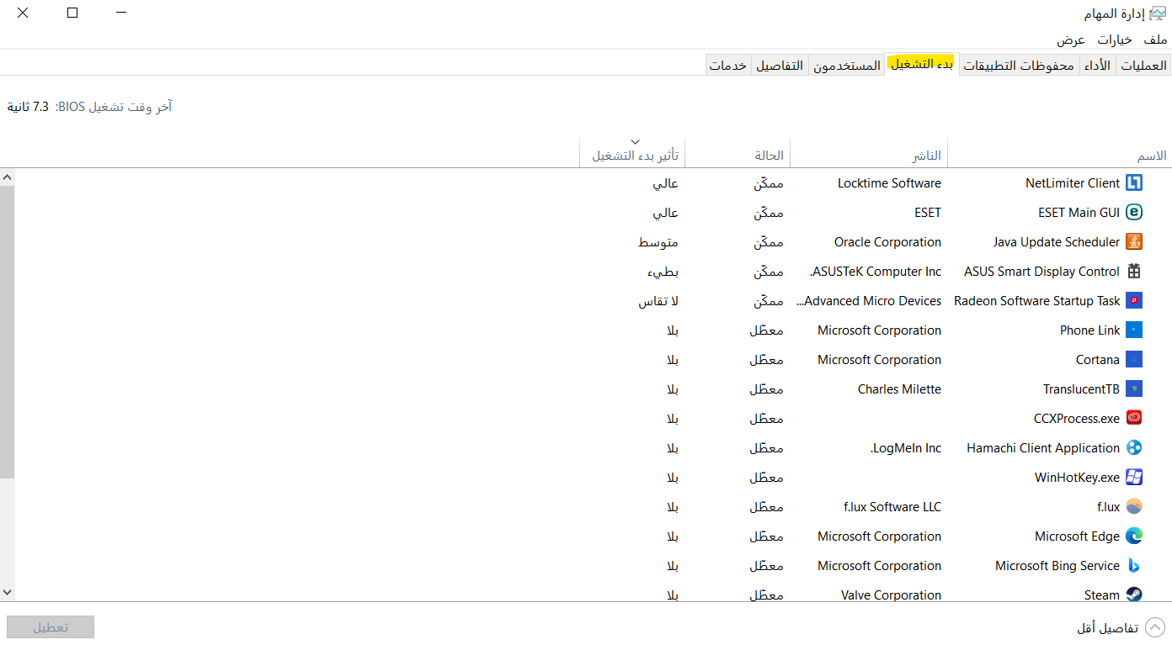Viewport: 1172px width, 650px height.
Task: Click the Hamachi Client Application icon
Action: click(x=1134, y=448)
